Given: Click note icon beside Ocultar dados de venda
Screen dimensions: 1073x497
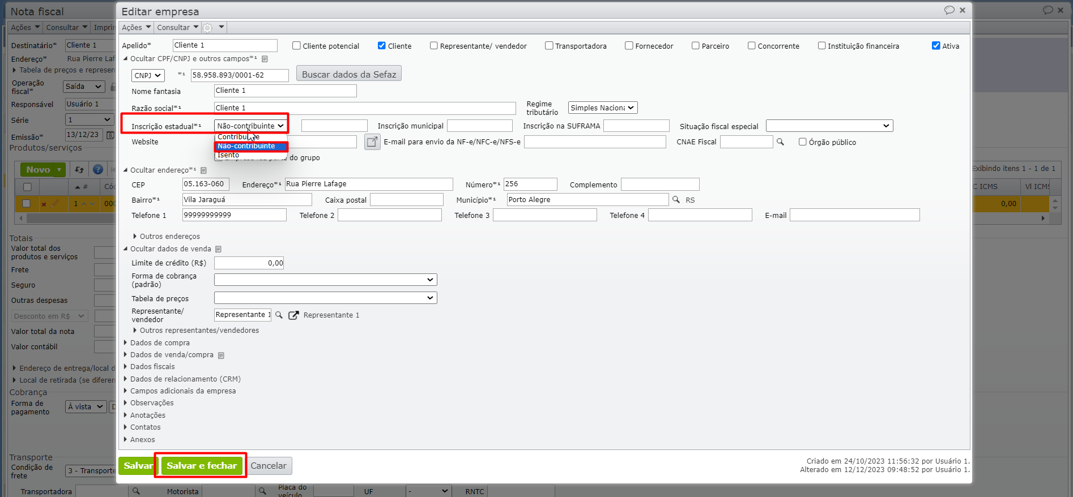Looking at the screenshot, I should tap(218, 249).
